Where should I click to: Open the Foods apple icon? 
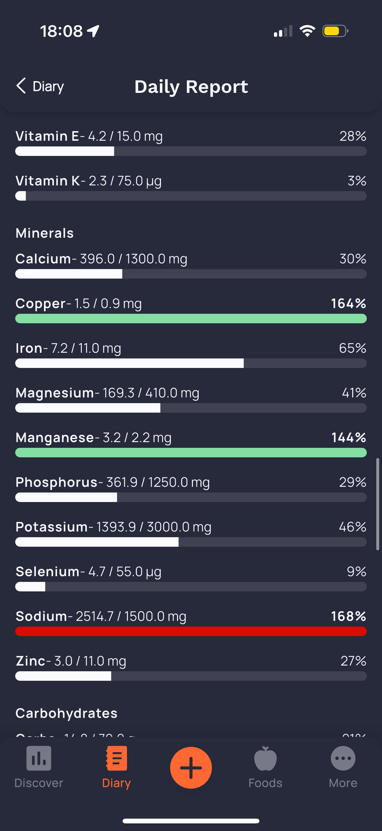tap(265, 758)
